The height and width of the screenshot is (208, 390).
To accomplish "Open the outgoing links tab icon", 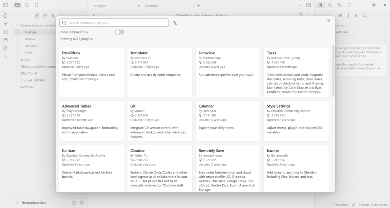I will pyautogui.click(x=330, y=5).
